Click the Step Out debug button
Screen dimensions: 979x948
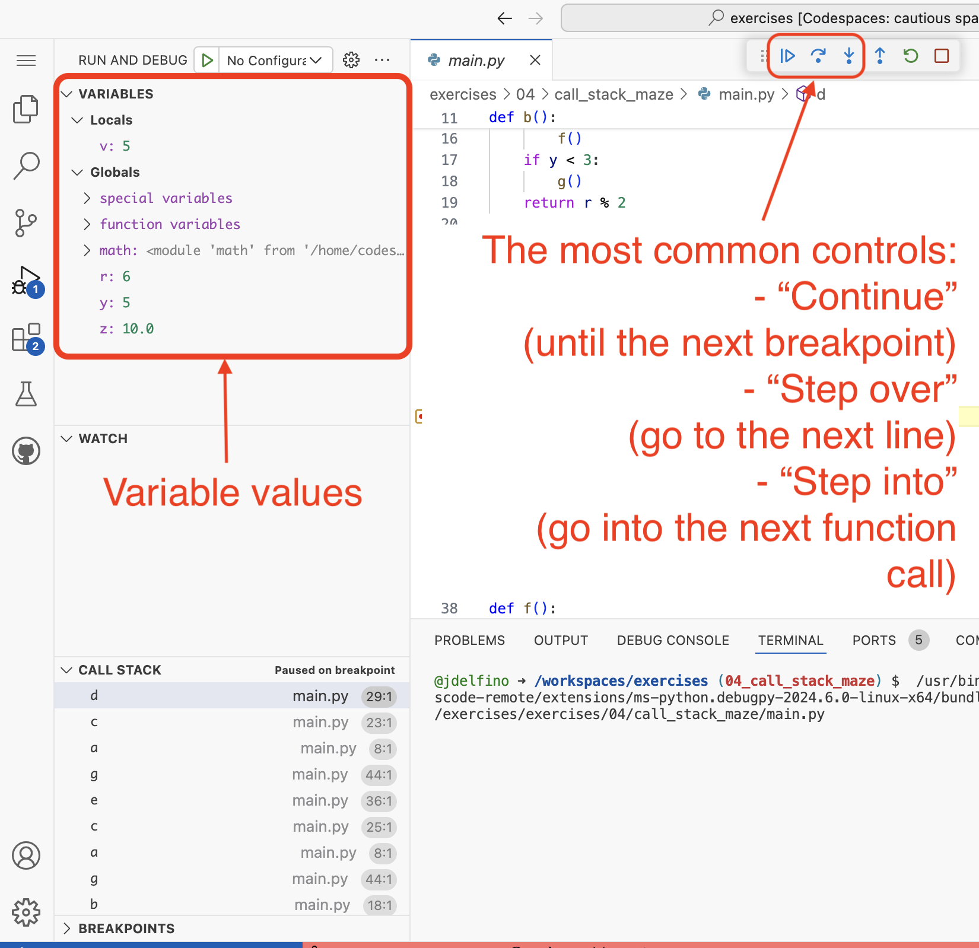pyautogui.click(x=880, y=56)
